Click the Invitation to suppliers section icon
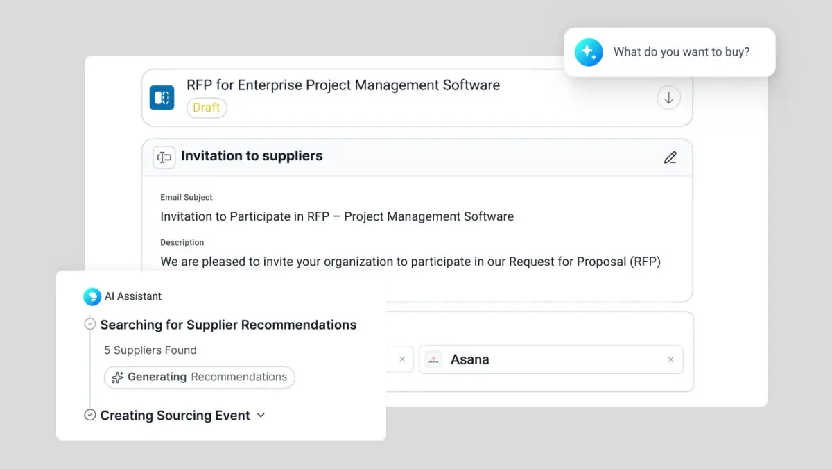The height and width of the screenshot is (469, 832). click(164, 157)
